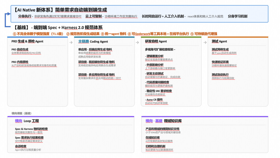Click card heading 'PRD 生成 & 质检 Agent'
The width and height of the screenshot is (280, 158).
(27, 41)
